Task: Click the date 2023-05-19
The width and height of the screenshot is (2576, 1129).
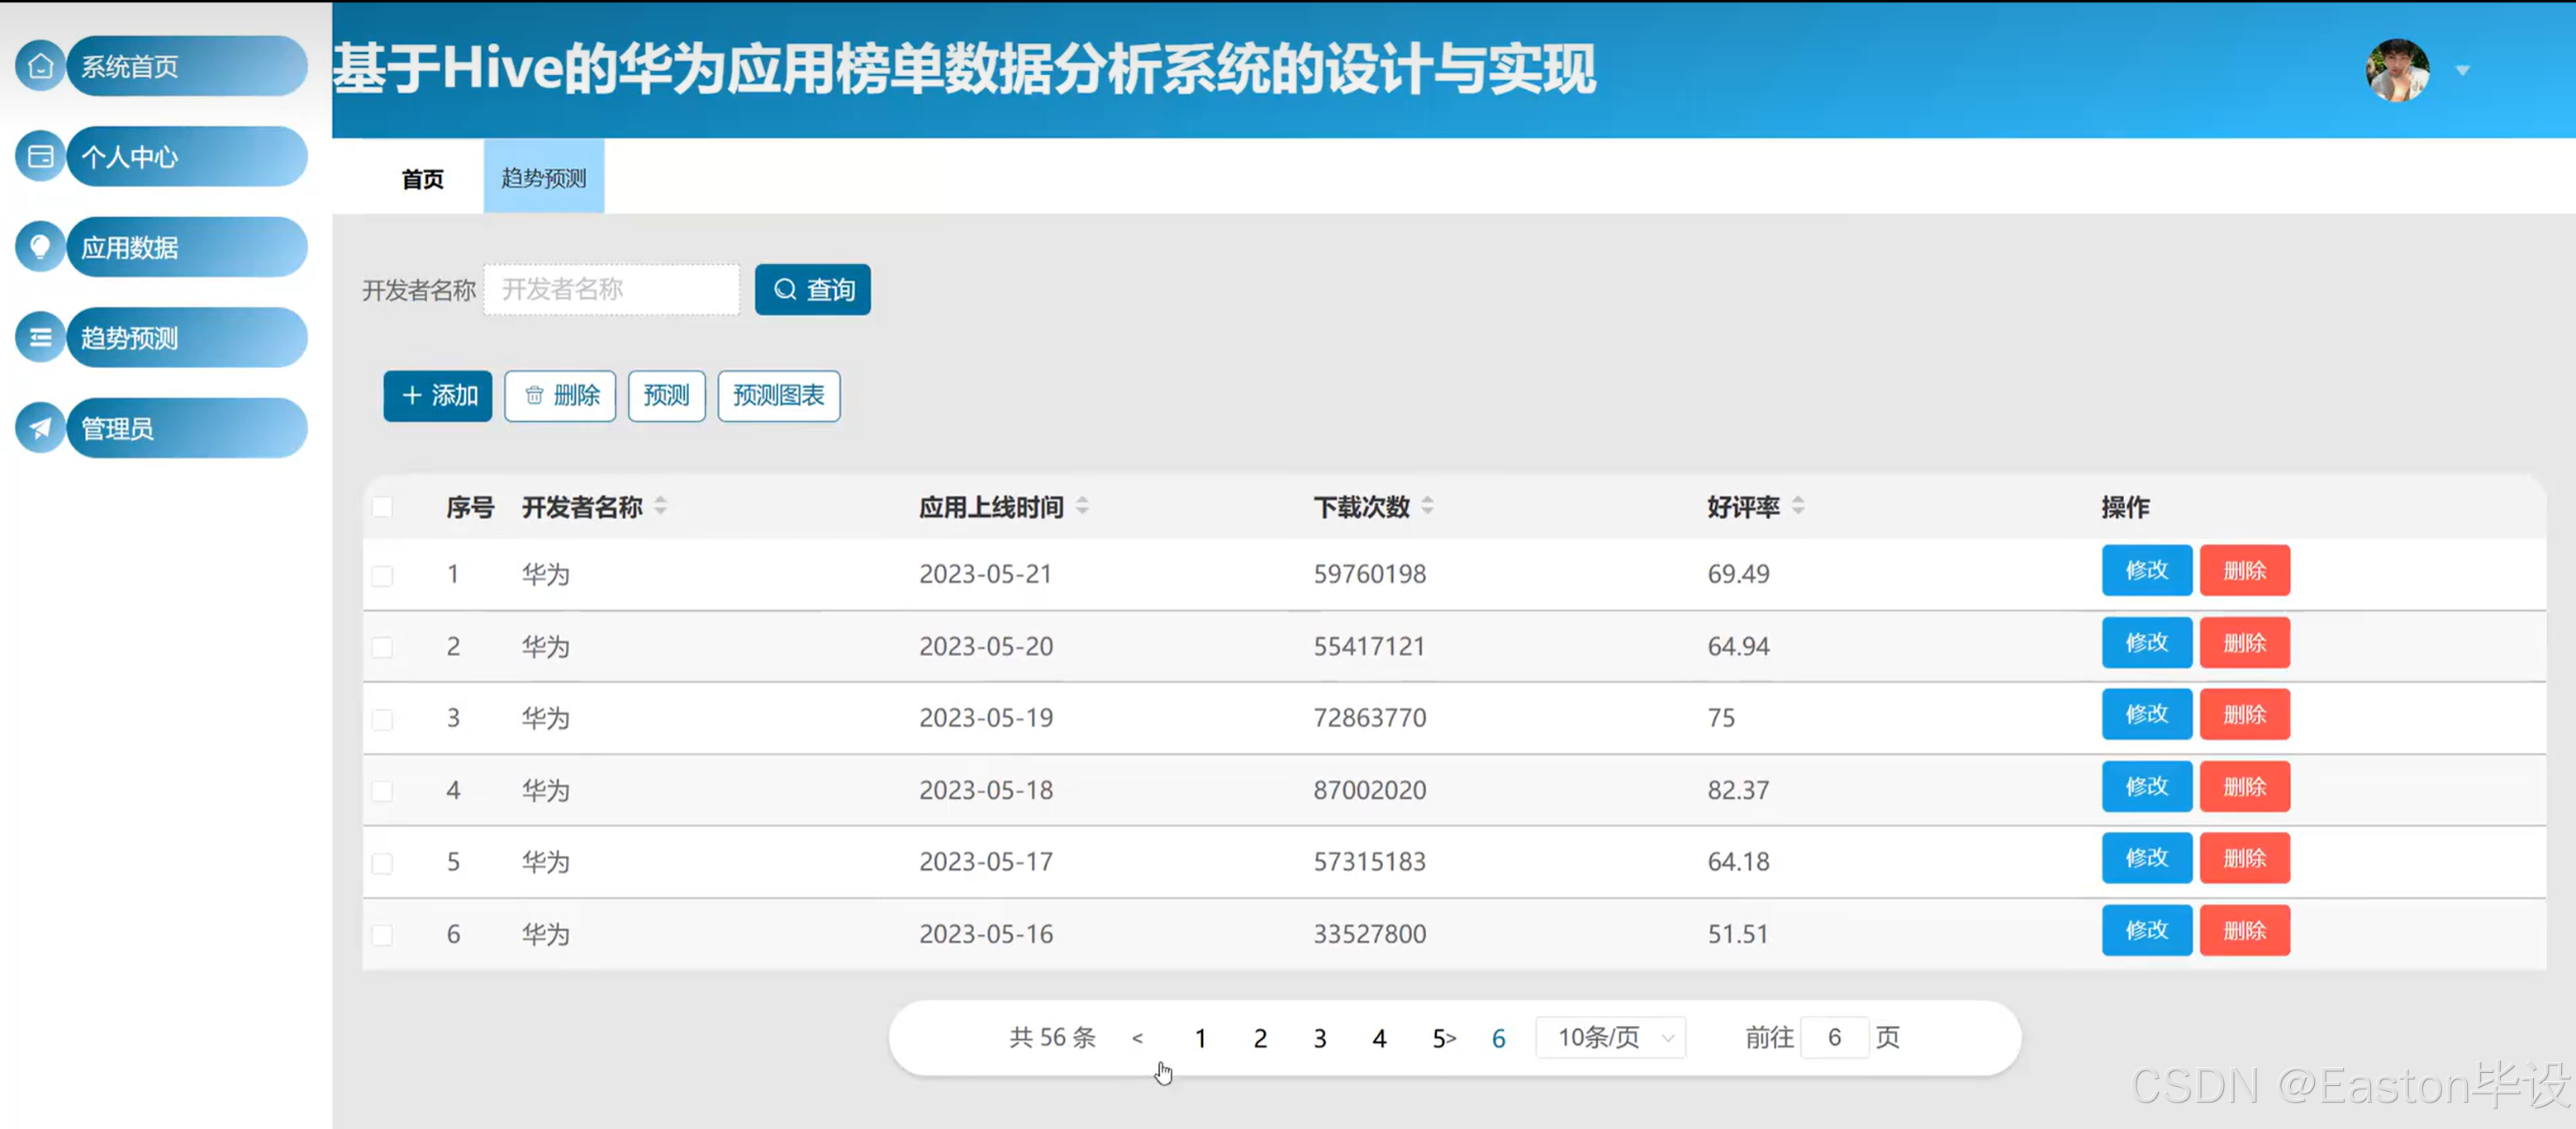Action: point(986,718)
